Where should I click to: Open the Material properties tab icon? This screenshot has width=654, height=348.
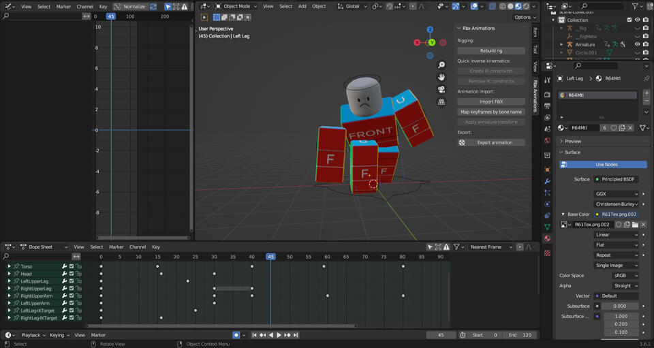[x=547, y=238]
